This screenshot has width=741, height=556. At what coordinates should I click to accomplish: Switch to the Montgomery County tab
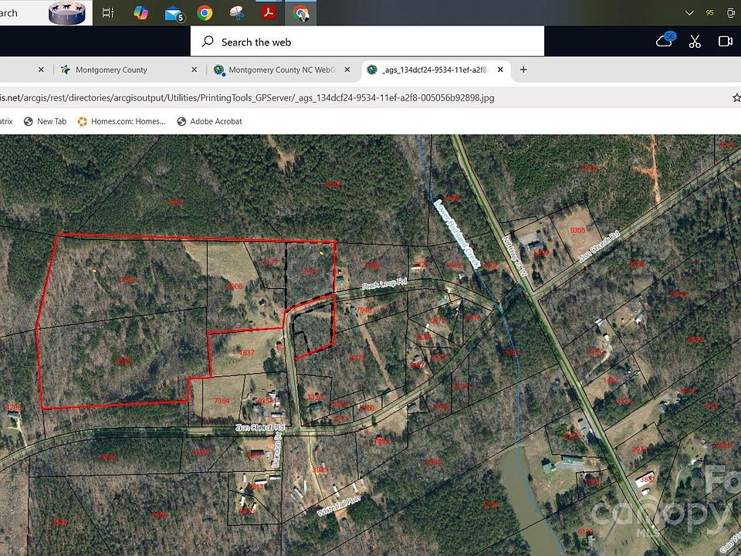(x=111, y=69)
